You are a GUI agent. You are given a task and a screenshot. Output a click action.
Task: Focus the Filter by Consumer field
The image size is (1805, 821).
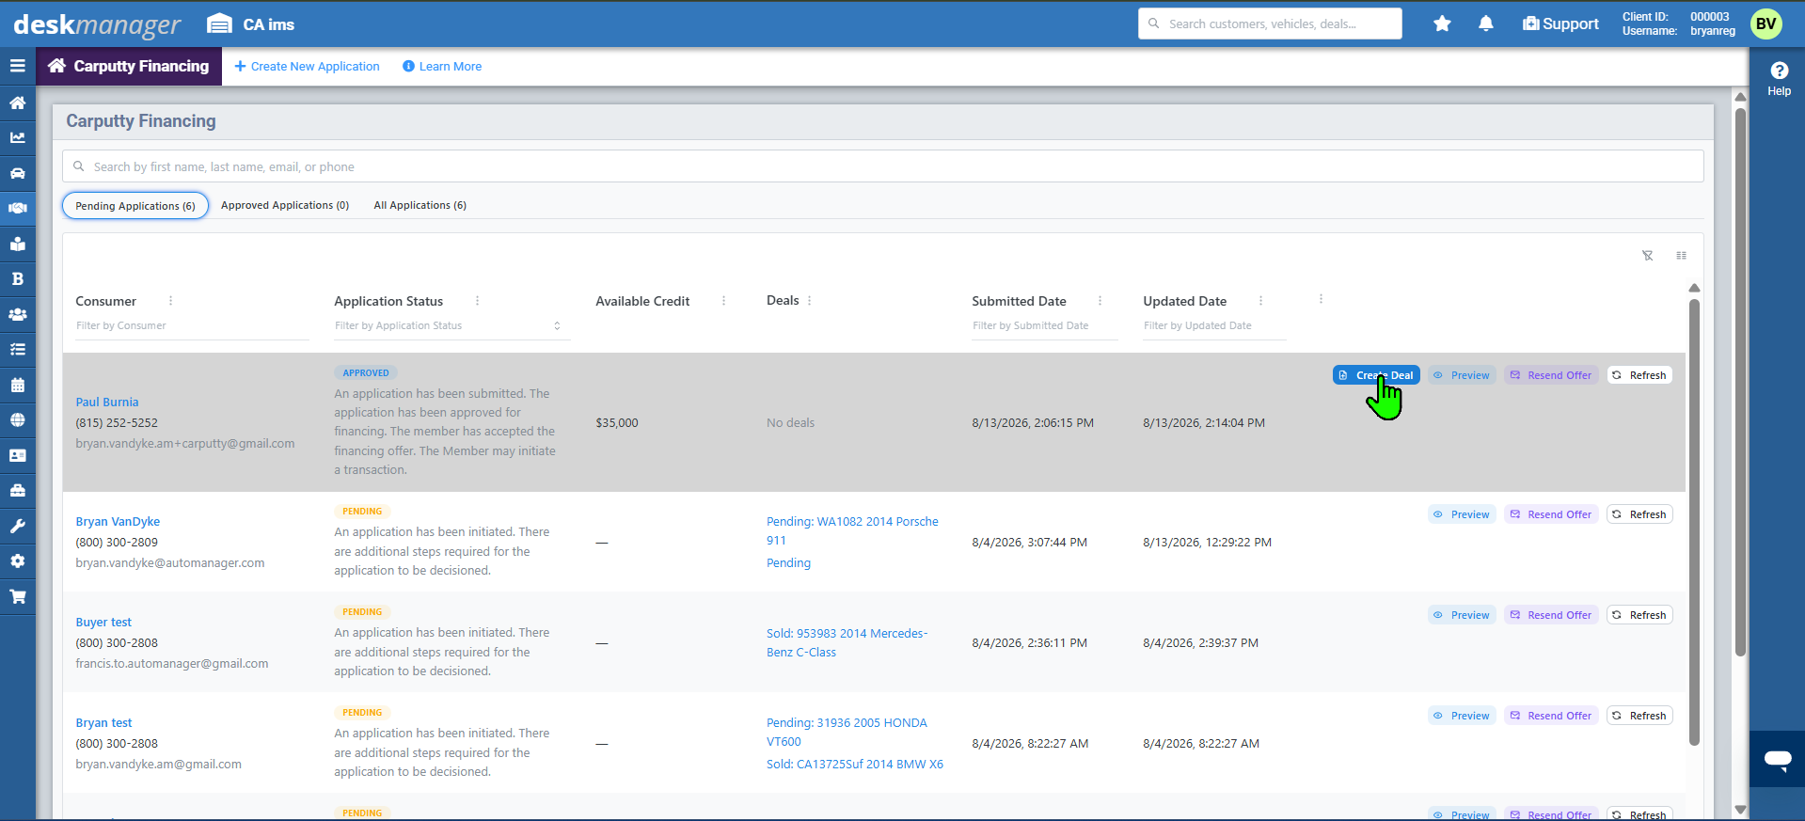[192, 325]
